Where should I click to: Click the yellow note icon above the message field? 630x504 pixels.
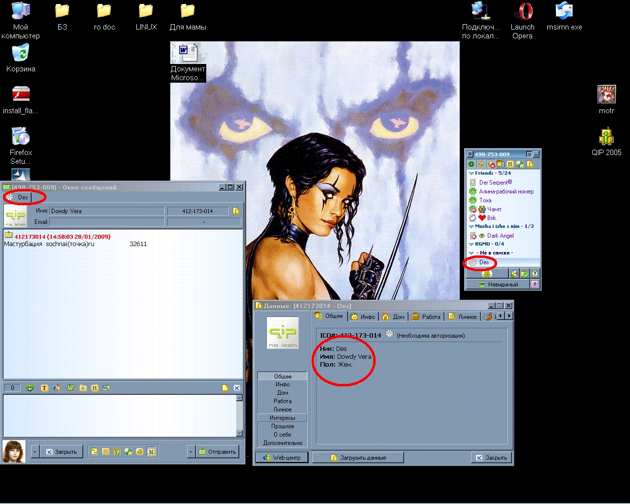[225, 388]
